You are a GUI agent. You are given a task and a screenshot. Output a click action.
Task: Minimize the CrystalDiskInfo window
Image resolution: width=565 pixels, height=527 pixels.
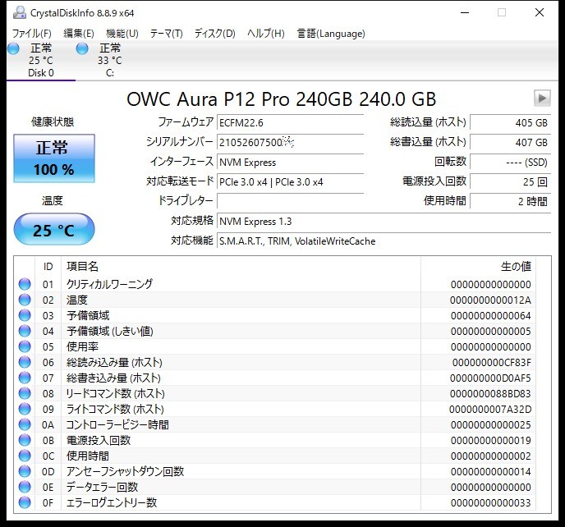click(x=465, y=12)
